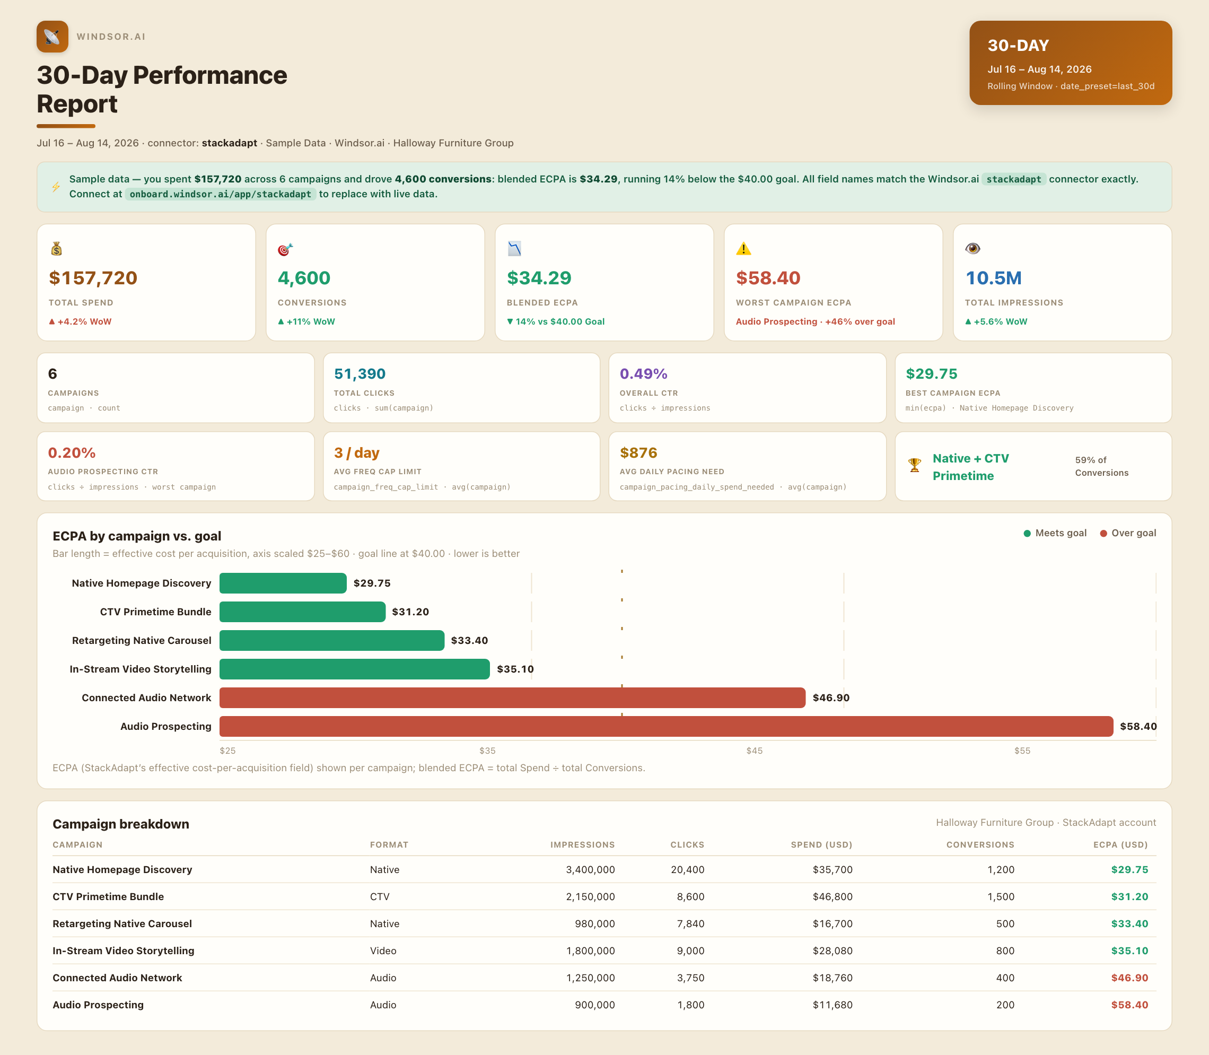Screen dimensions: 1209x1055
Task: Click the red Over goal legend dot
Action: click(x=1103, y=534)
